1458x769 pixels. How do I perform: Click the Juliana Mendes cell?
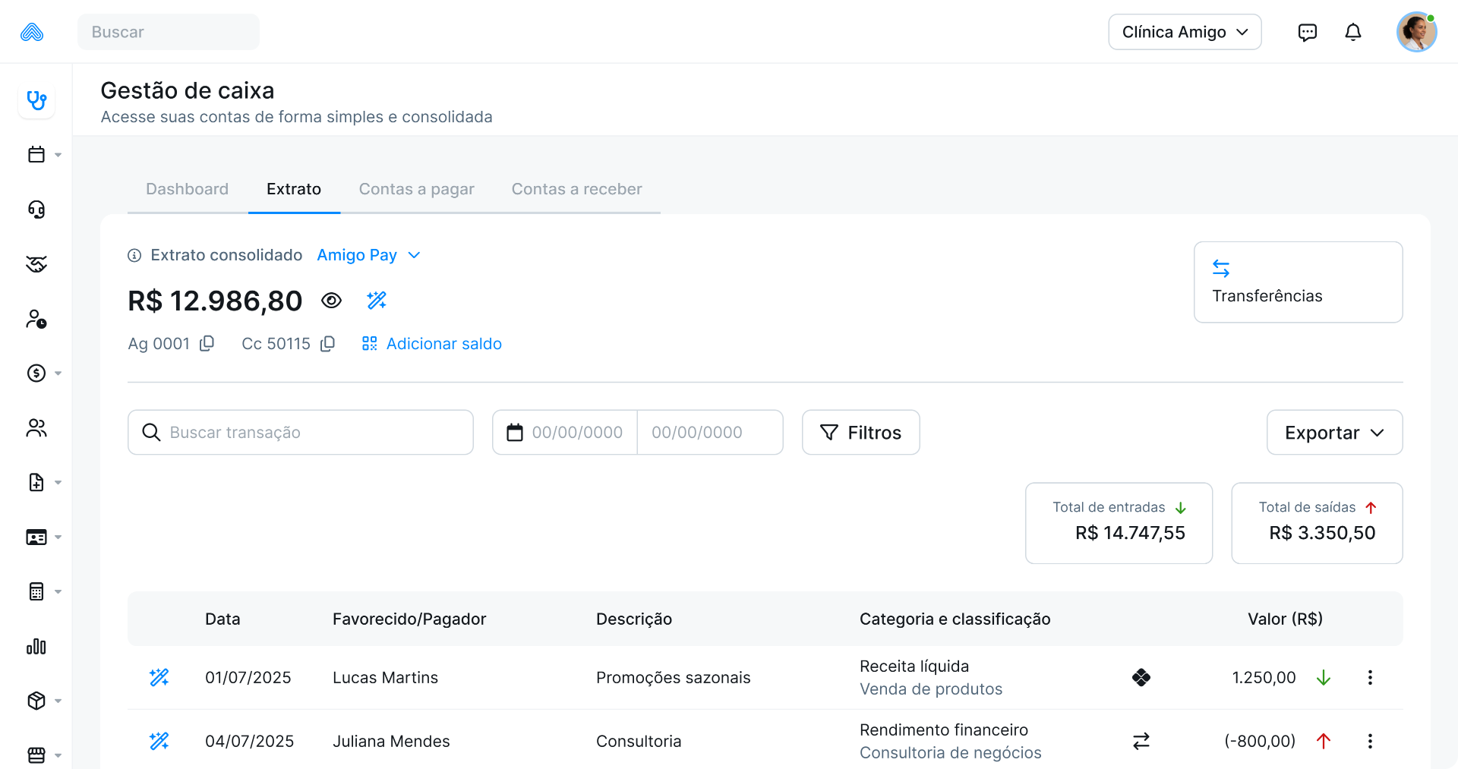391,741
